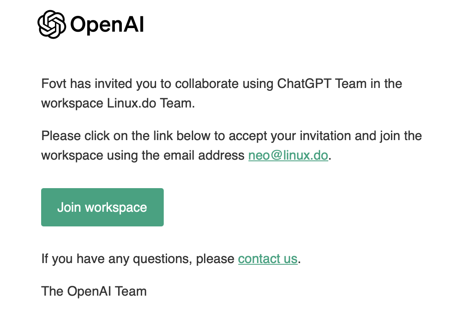
Task: Click the green Join workspace button
Action: point(102,207)
